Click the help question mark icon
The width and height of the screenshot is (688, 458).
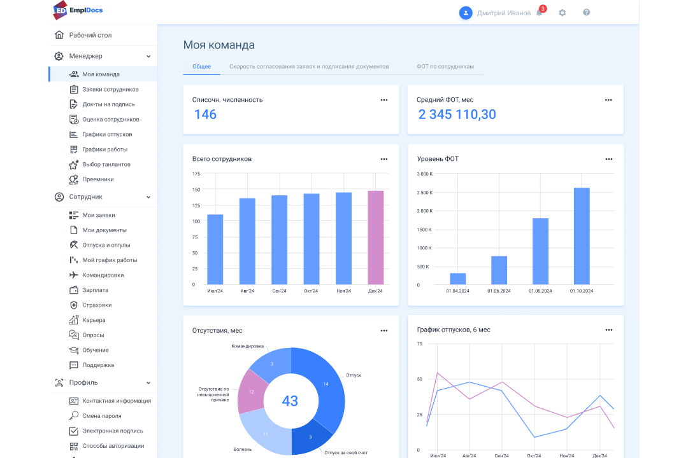(x=586, y=13)
